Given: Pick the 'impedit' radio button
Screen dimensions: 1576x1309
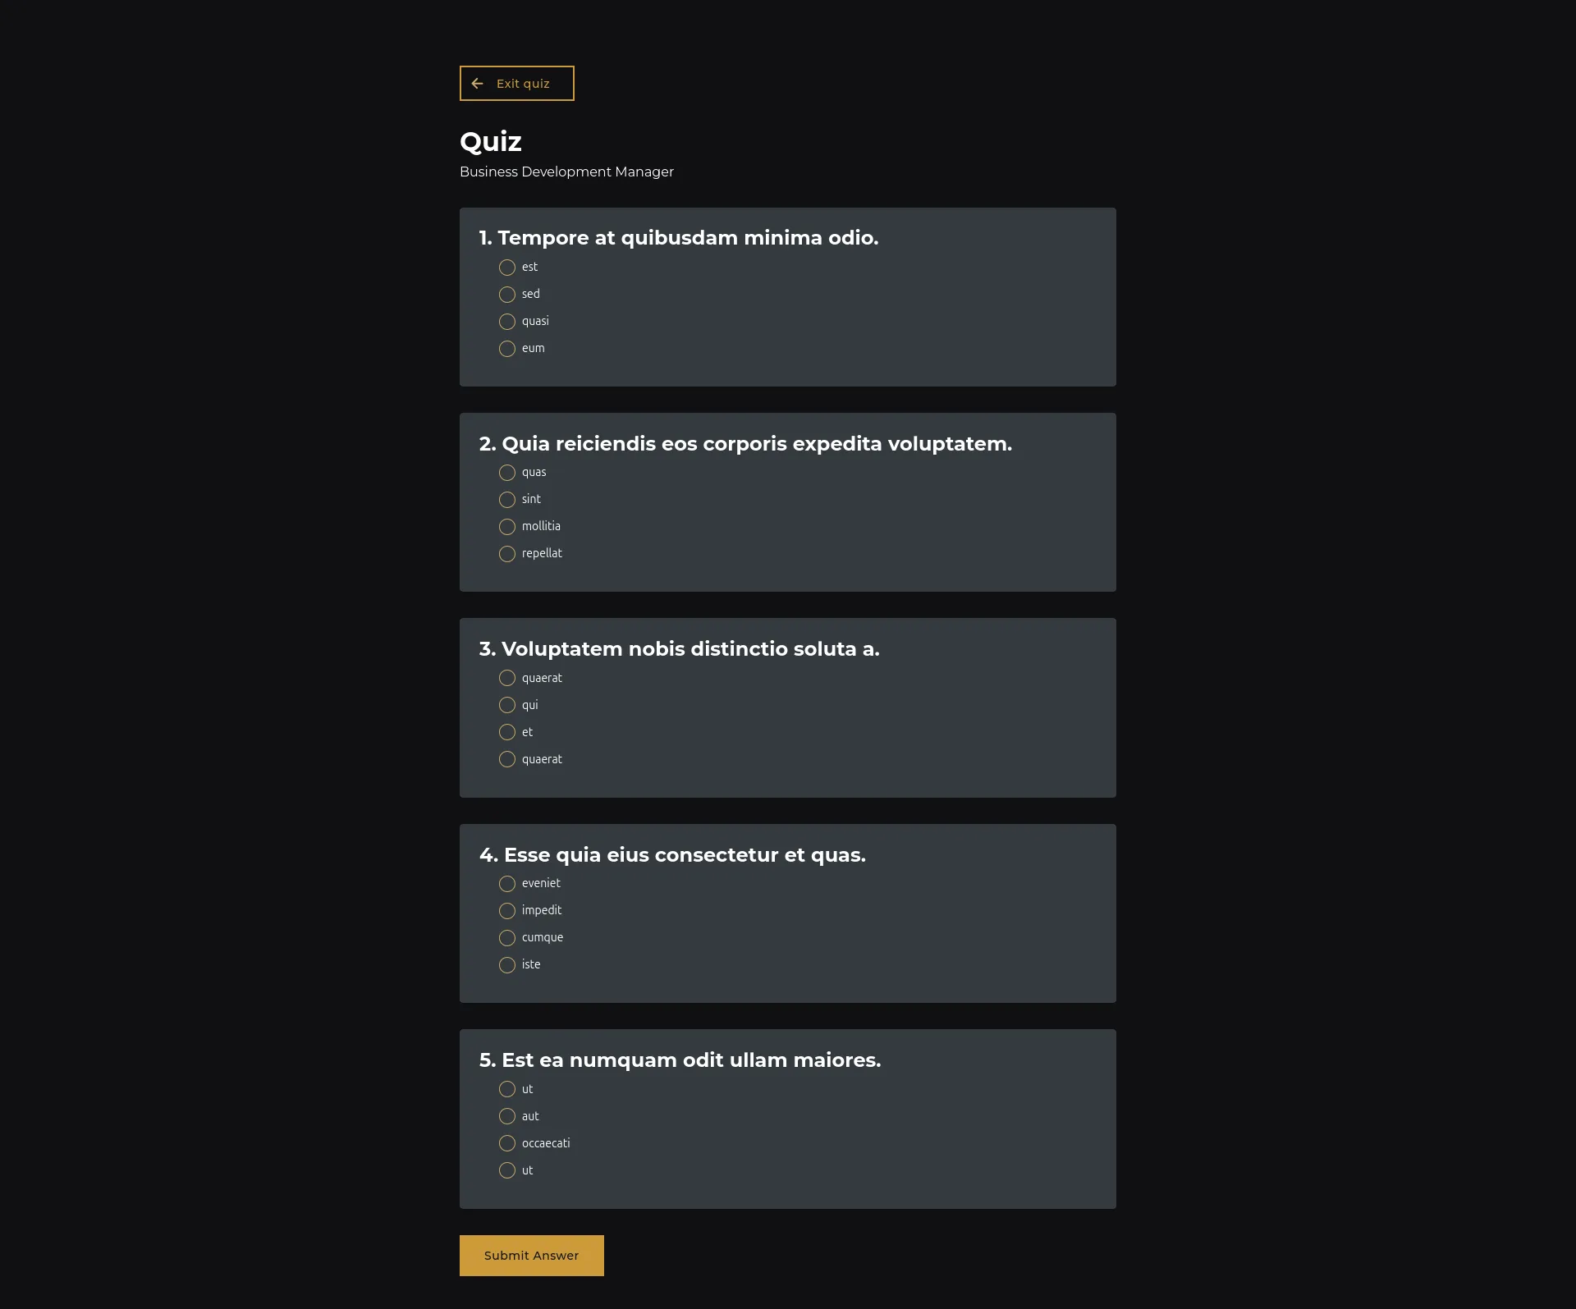Looking at the screenshot, I should tap(507, 911).
